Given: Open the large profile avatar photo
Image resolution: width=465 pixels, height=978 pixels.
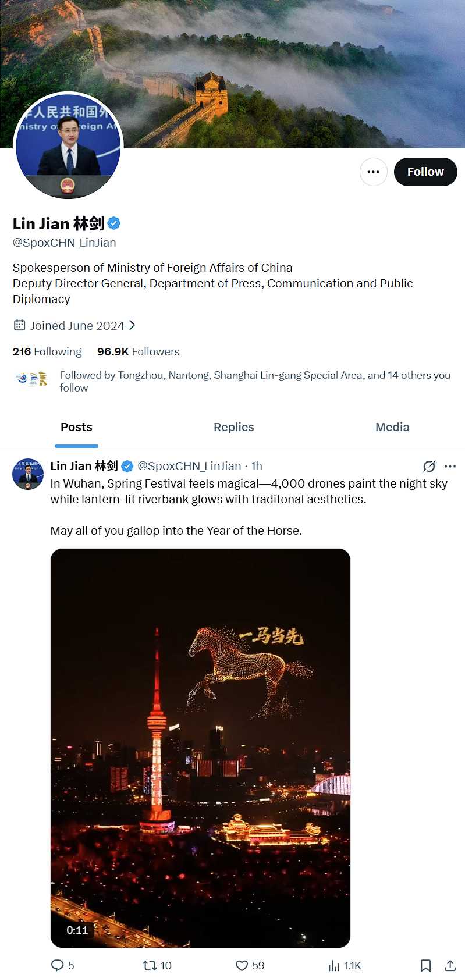Looking at the screenshot, I should (x=68, y=145).
